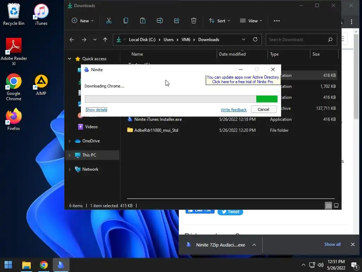The height and width of the screenshot is (272, 362).
Task: Open Adobe Reader XI desktop shortcut
Action: 14,52
